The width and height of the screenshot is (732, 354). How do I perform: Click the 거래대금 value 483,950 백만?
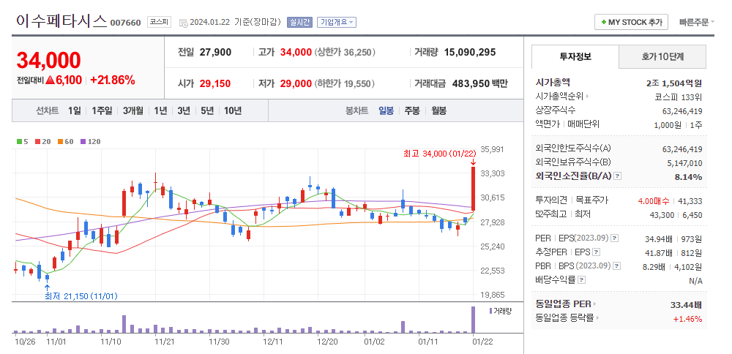point(479,84)
